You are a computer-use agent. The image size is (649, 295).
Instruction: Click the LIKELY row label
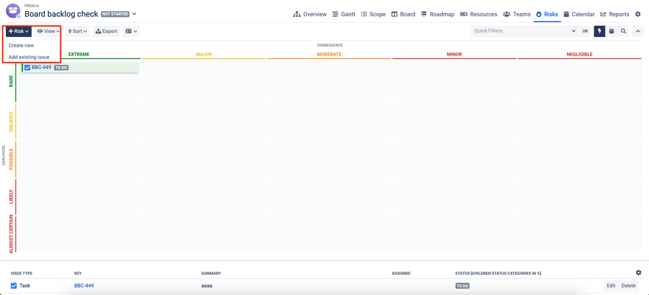[11, 197]
